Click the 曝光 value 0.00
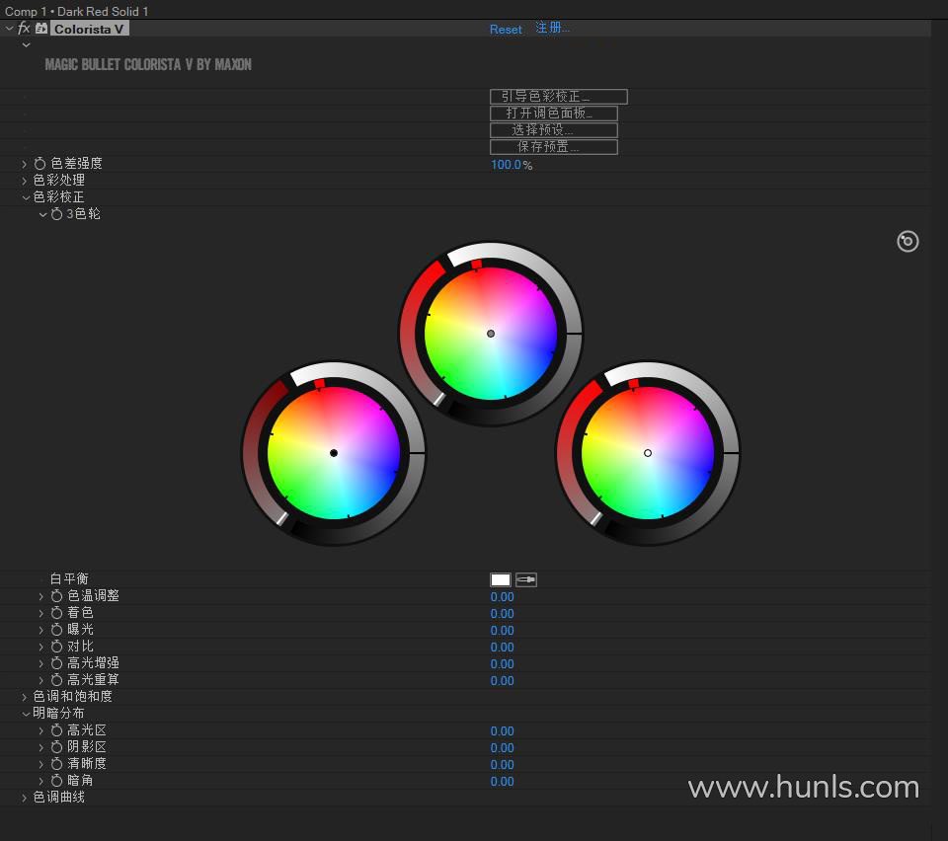The height and width of the screenshot is (841, 948). (503, 631)
